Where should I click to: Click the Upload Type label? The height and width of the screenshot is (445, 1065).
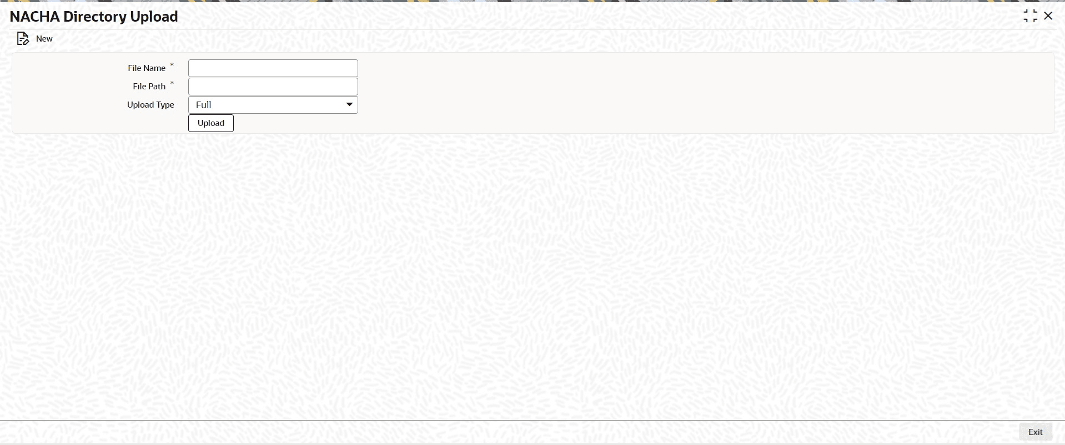pos(150,105)
